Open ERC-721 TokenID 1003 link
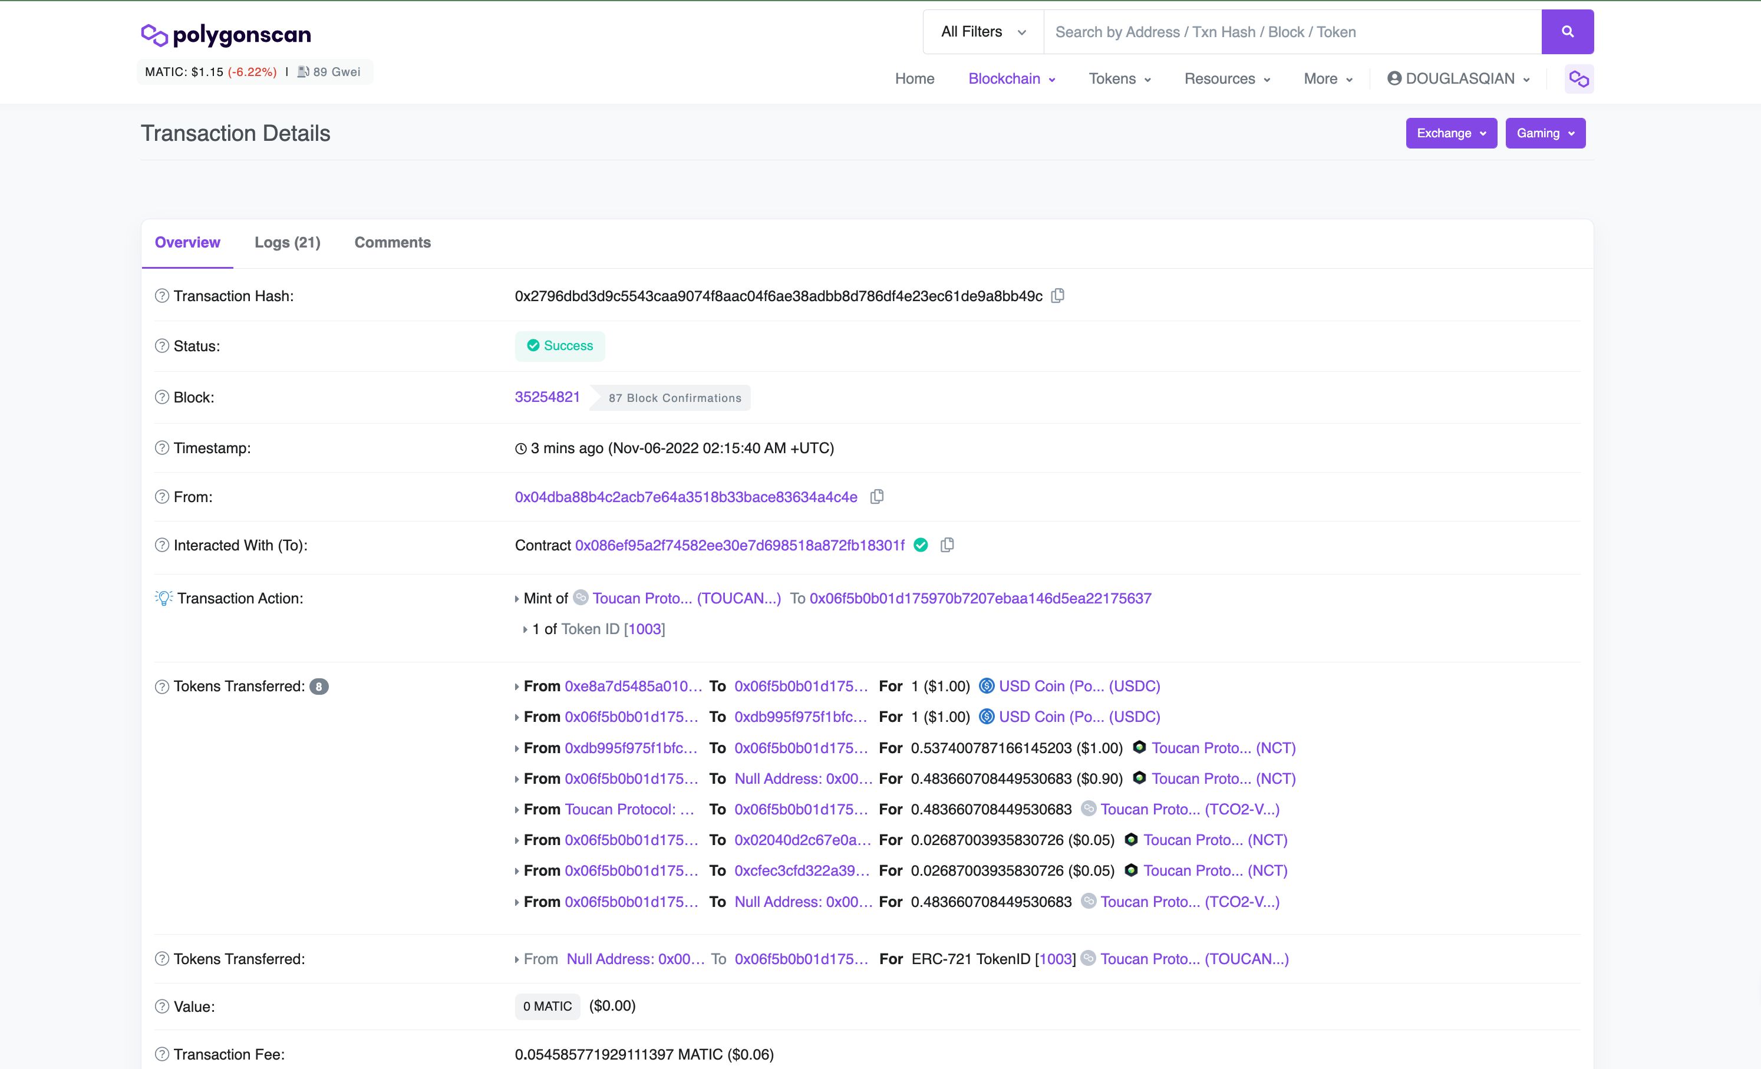1761x1069 pixels. (1056, 959)
